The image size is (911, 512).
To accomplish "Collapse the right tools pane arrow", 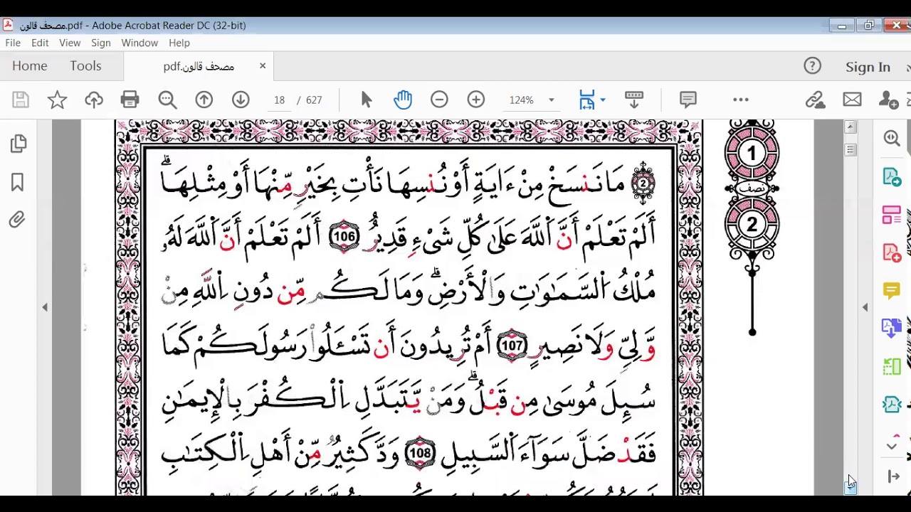I will pos(865,307).
